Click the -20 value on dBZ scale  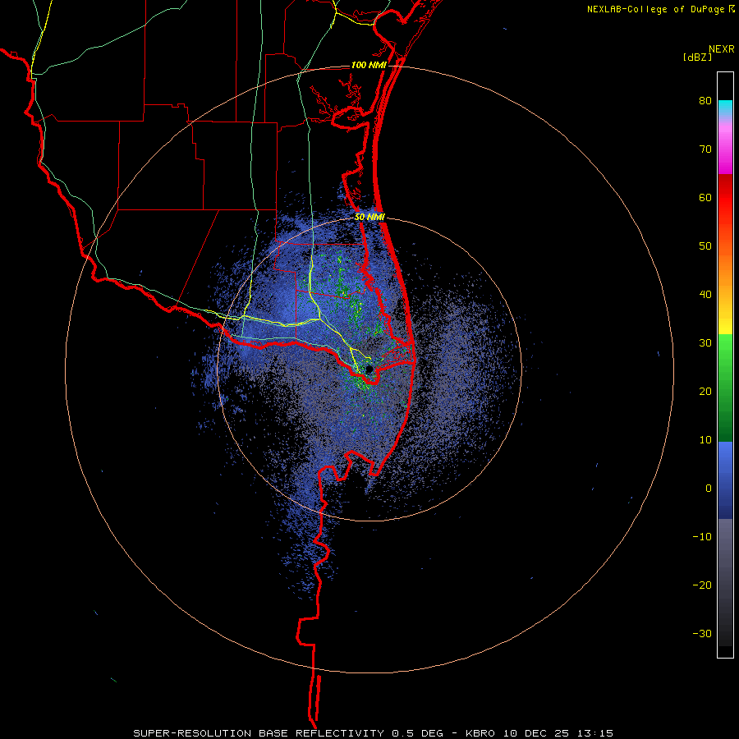pyautogui.click(x=702, y=585)
